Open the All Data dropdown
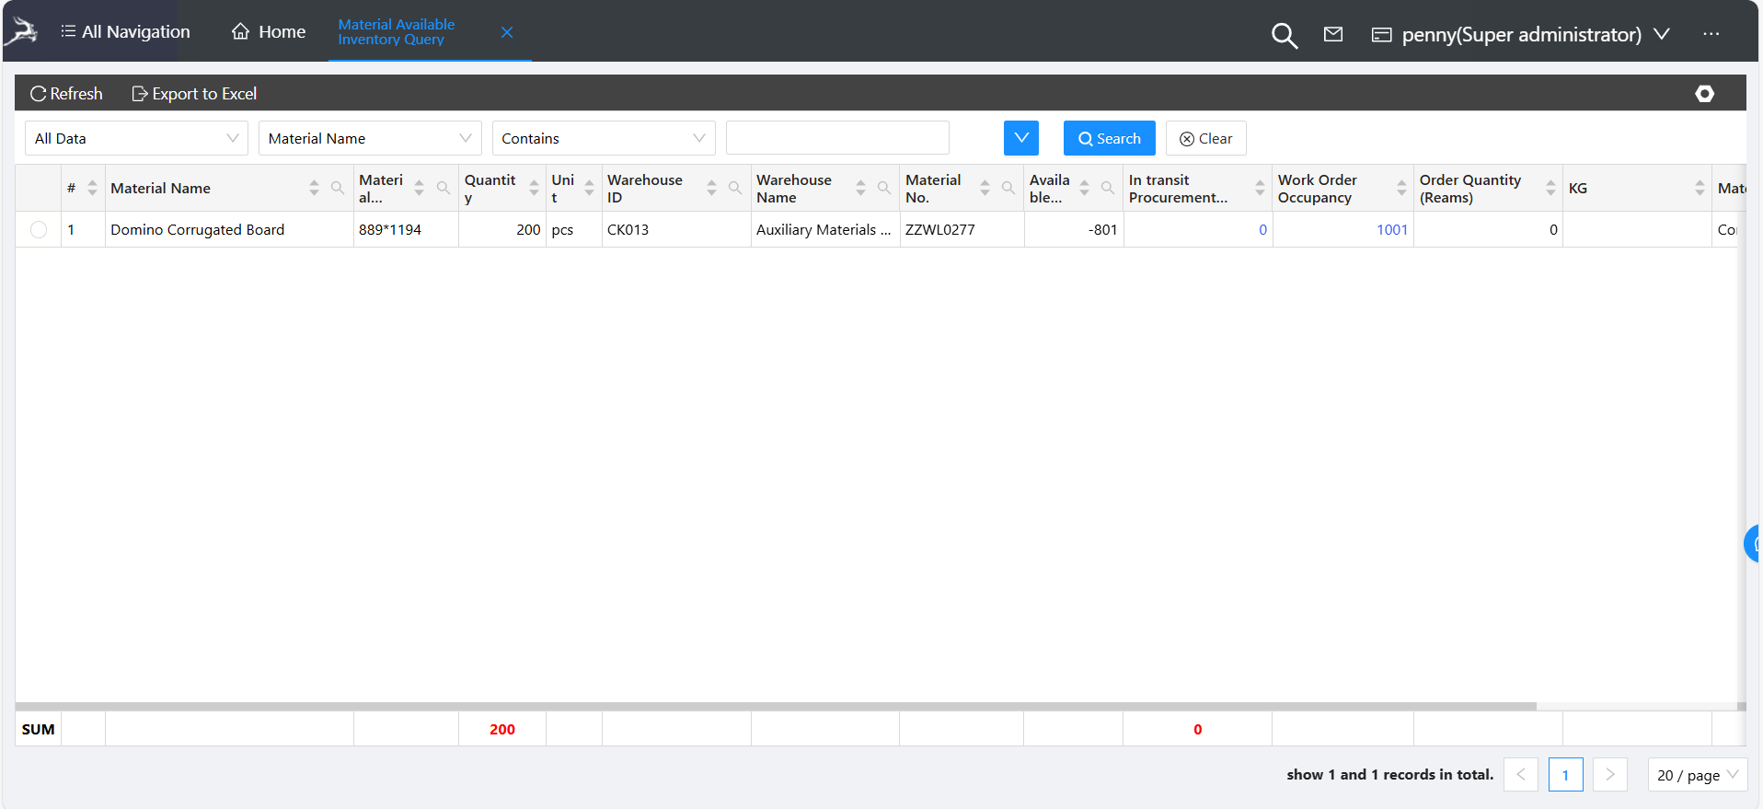This screenshot has width=1763, height=809. [x=136, y=138]
